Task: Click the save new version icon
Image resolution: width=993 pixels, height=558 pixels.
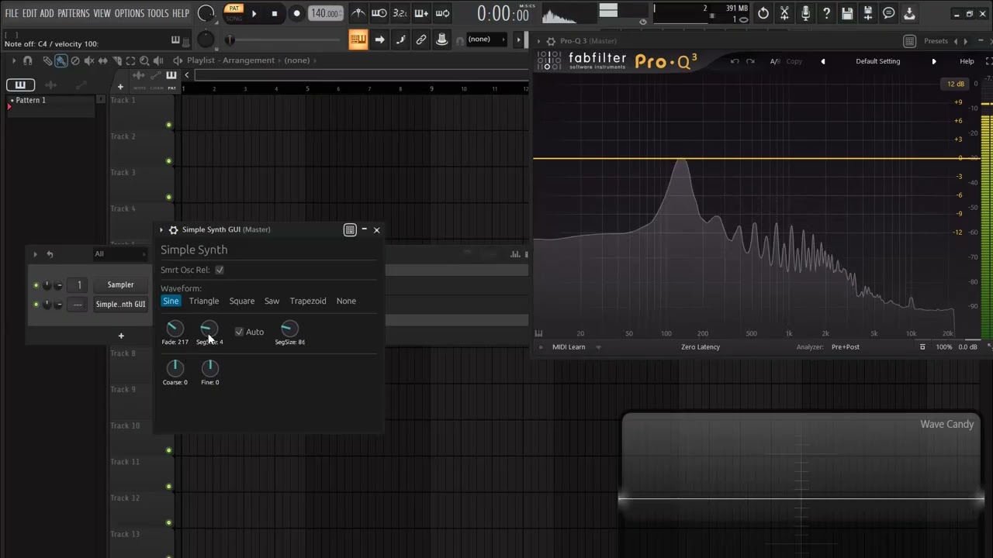Action: (868, 13)
